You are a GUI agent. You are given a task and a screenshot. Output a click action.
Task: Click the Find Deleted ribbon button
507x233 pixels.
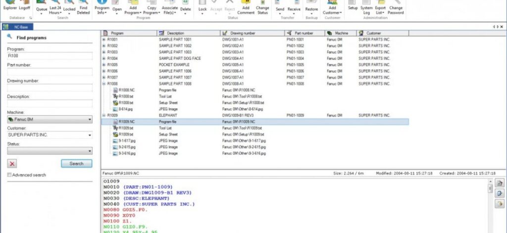[83, 8]
